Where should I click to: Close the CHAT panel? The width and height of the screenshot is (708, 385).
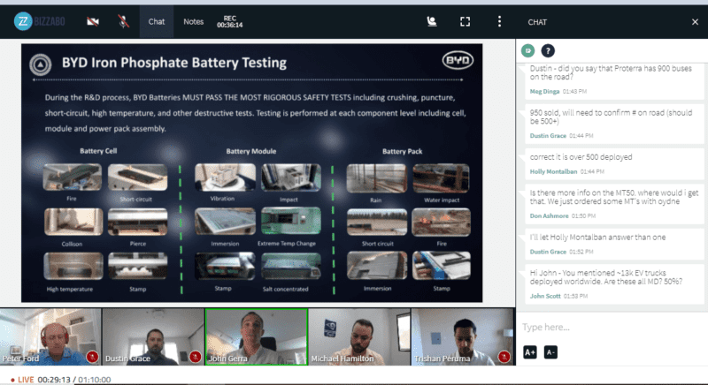695,21
